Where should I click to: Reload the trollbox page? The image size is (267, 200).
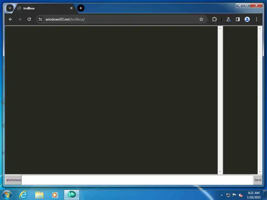[29, 19]
